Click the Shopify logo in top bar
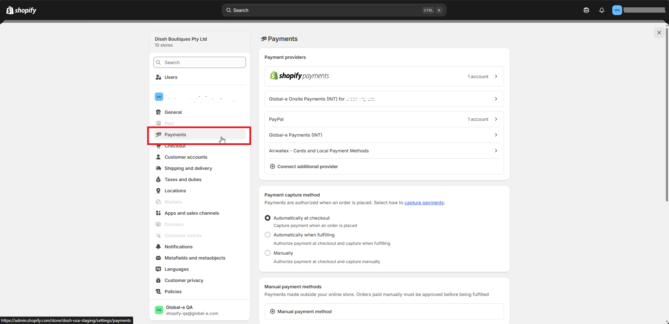The width and height of the screenshot is (669, 324). pyautogui.click(x=21, y=10)
